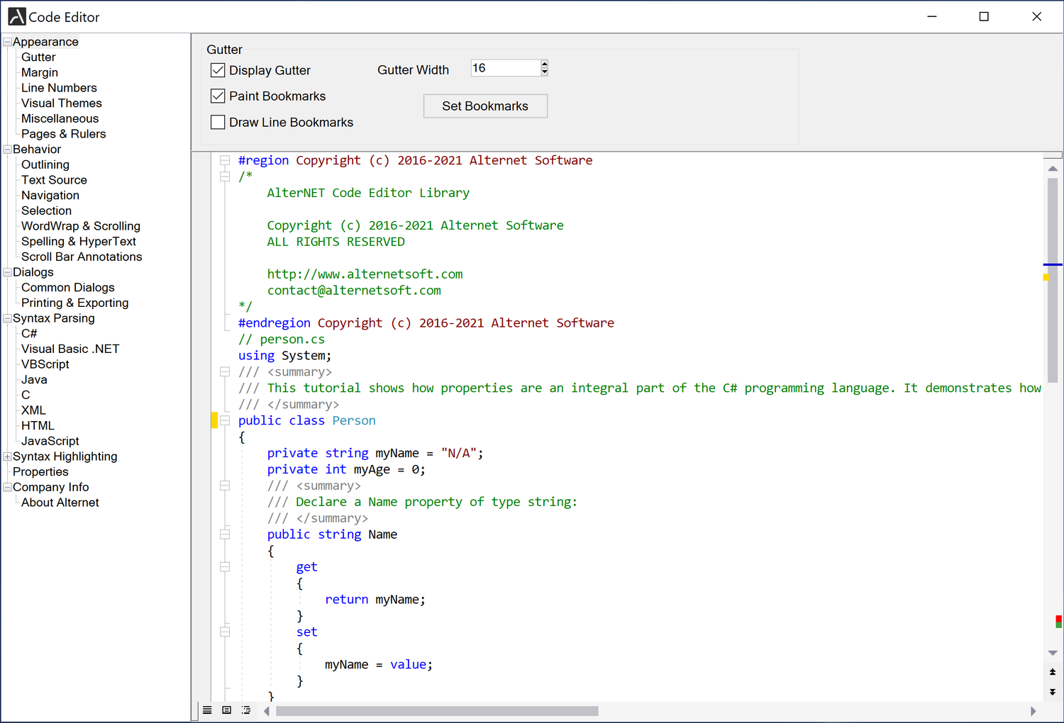The height and width of the screenshot is (723, 1064).
Task: Open the Visual Themes settings page
Action: coord(61,103)
